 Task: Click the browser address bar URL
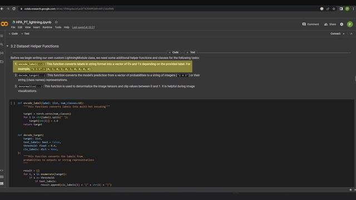coord(69,9)
